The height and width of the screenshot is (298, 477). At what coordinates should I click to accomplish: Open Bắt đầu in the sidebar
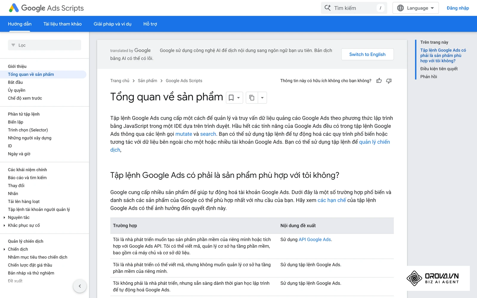pos(15,82)
